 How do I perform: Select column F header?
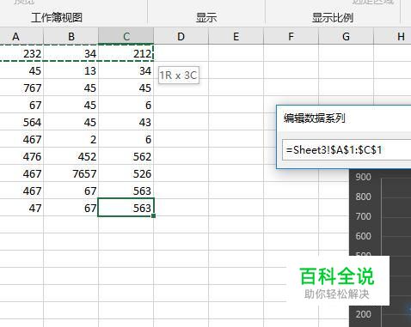tap(291, 36)
